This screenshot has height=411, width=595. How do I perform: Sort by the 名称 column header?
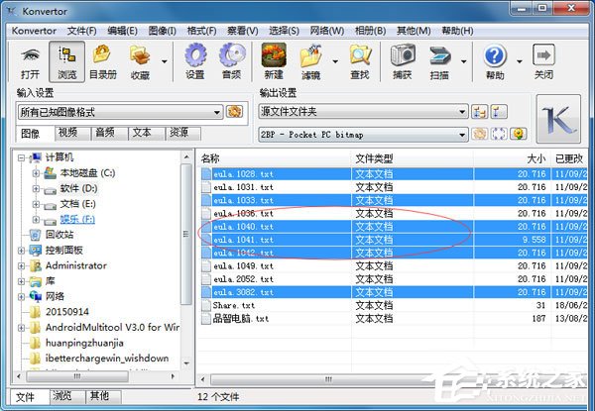pyautogui.click(x=275, y=158)
